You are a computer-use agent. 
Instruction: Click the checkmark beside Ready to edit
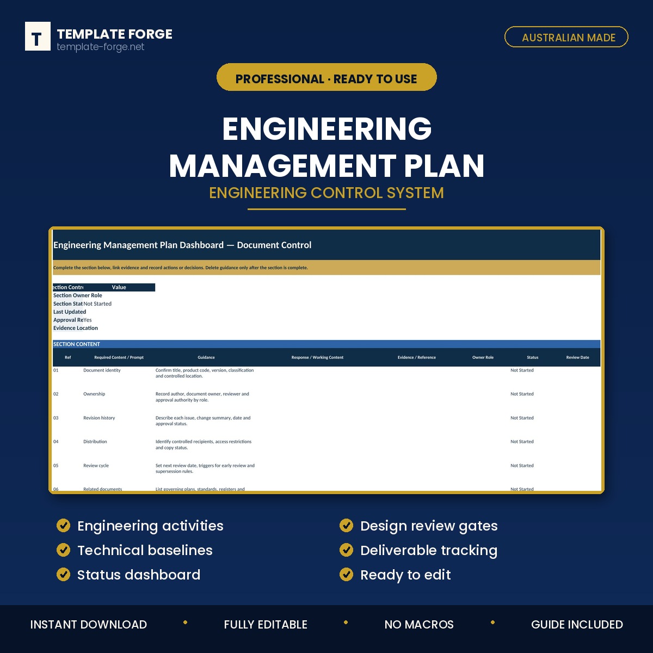click(346, 574)
